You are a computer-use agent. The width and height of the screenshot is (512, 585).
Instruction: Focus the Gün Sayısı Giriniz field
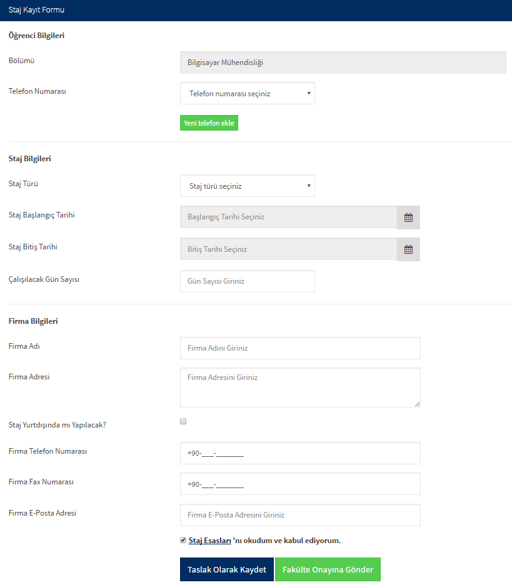(248, 281)
